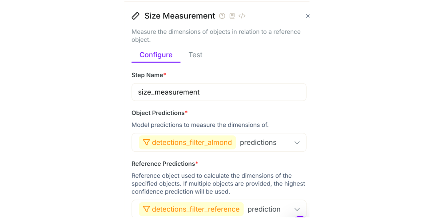Click the Reference Predictions field label
The image size is (440, 219).
pyautogui.click(x=163, y=164)
